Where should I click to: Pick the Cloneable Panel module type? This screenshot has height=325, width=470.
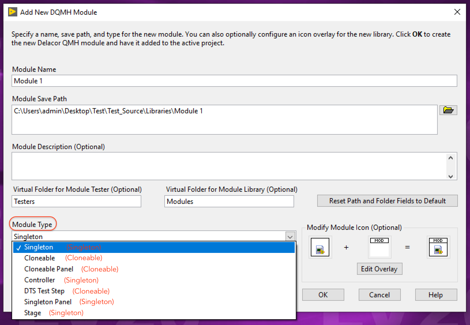[154, 269]
